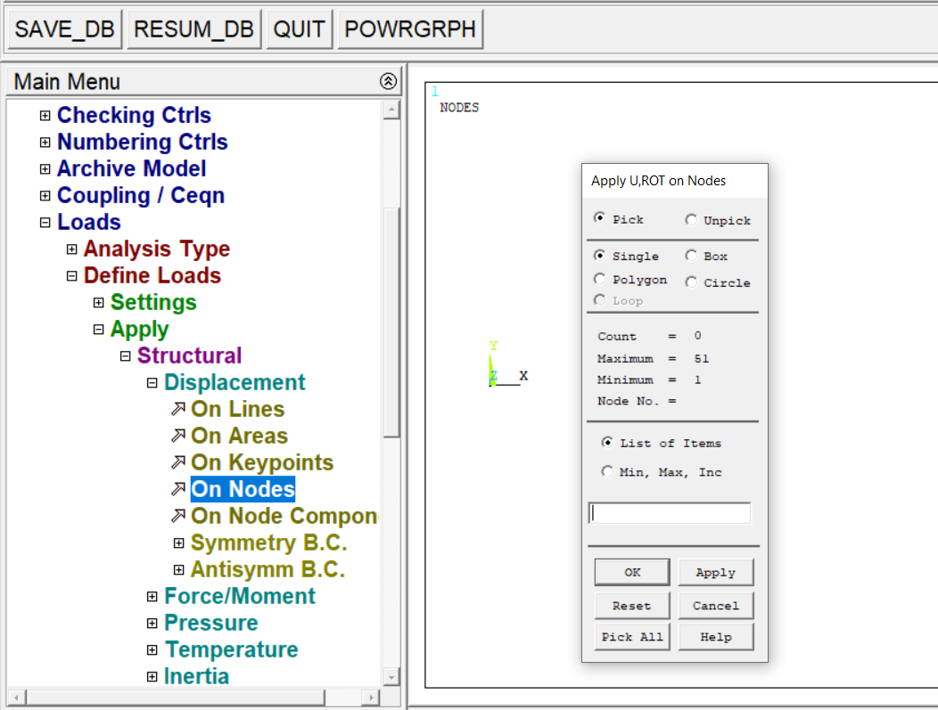The height and width of the screenshot is (710, 938).
Task: Click Main Menu scroll right arrow
Action: 371,697
